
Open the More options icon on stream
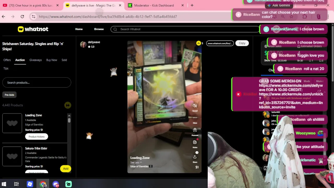click(195, 118)
